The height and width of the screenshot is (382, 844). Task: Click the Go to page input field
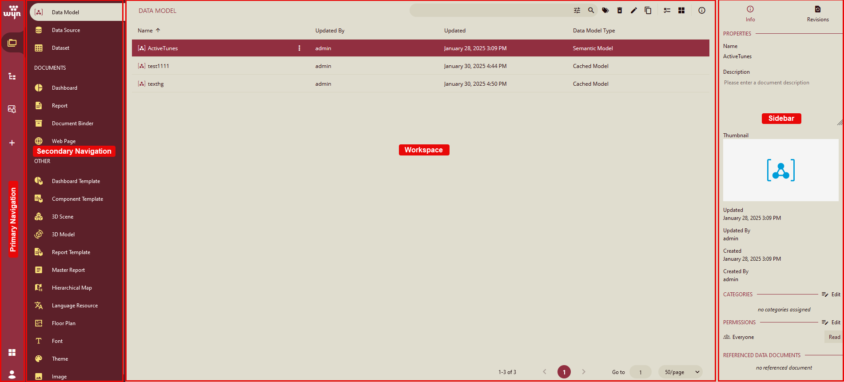point(640,372)
